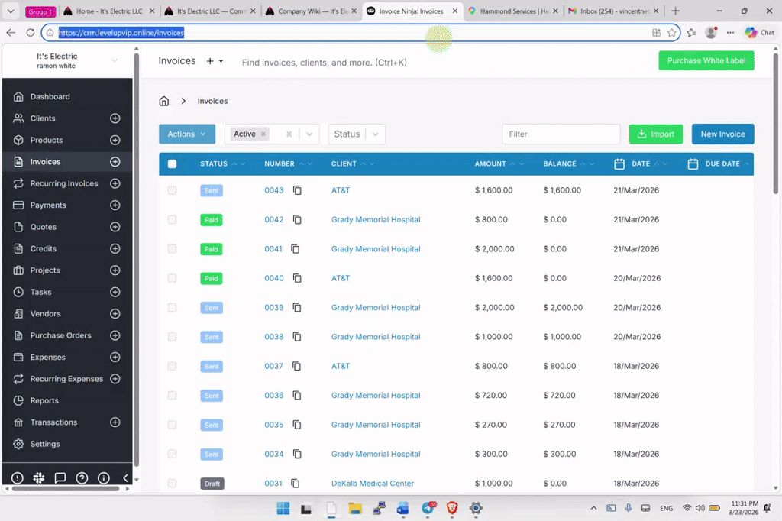Add new product via Products plus icon
The height and width of the screenshot is (521, 782).
(x=115, y=141)
